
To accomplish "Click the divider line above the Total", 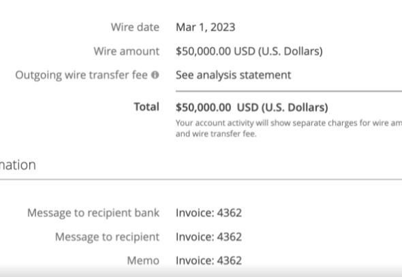I will pyautogui.click(x=289, y=91).
